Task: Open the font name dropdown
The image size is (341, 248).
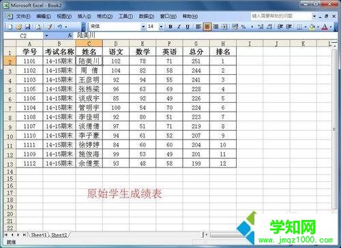Action: 143,27
